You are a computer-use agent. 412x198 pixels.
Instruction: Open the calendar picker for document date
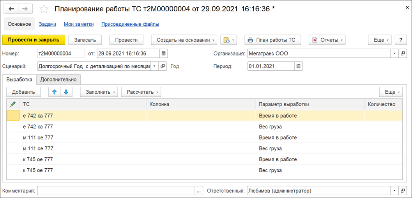click(x=164, y=54)
